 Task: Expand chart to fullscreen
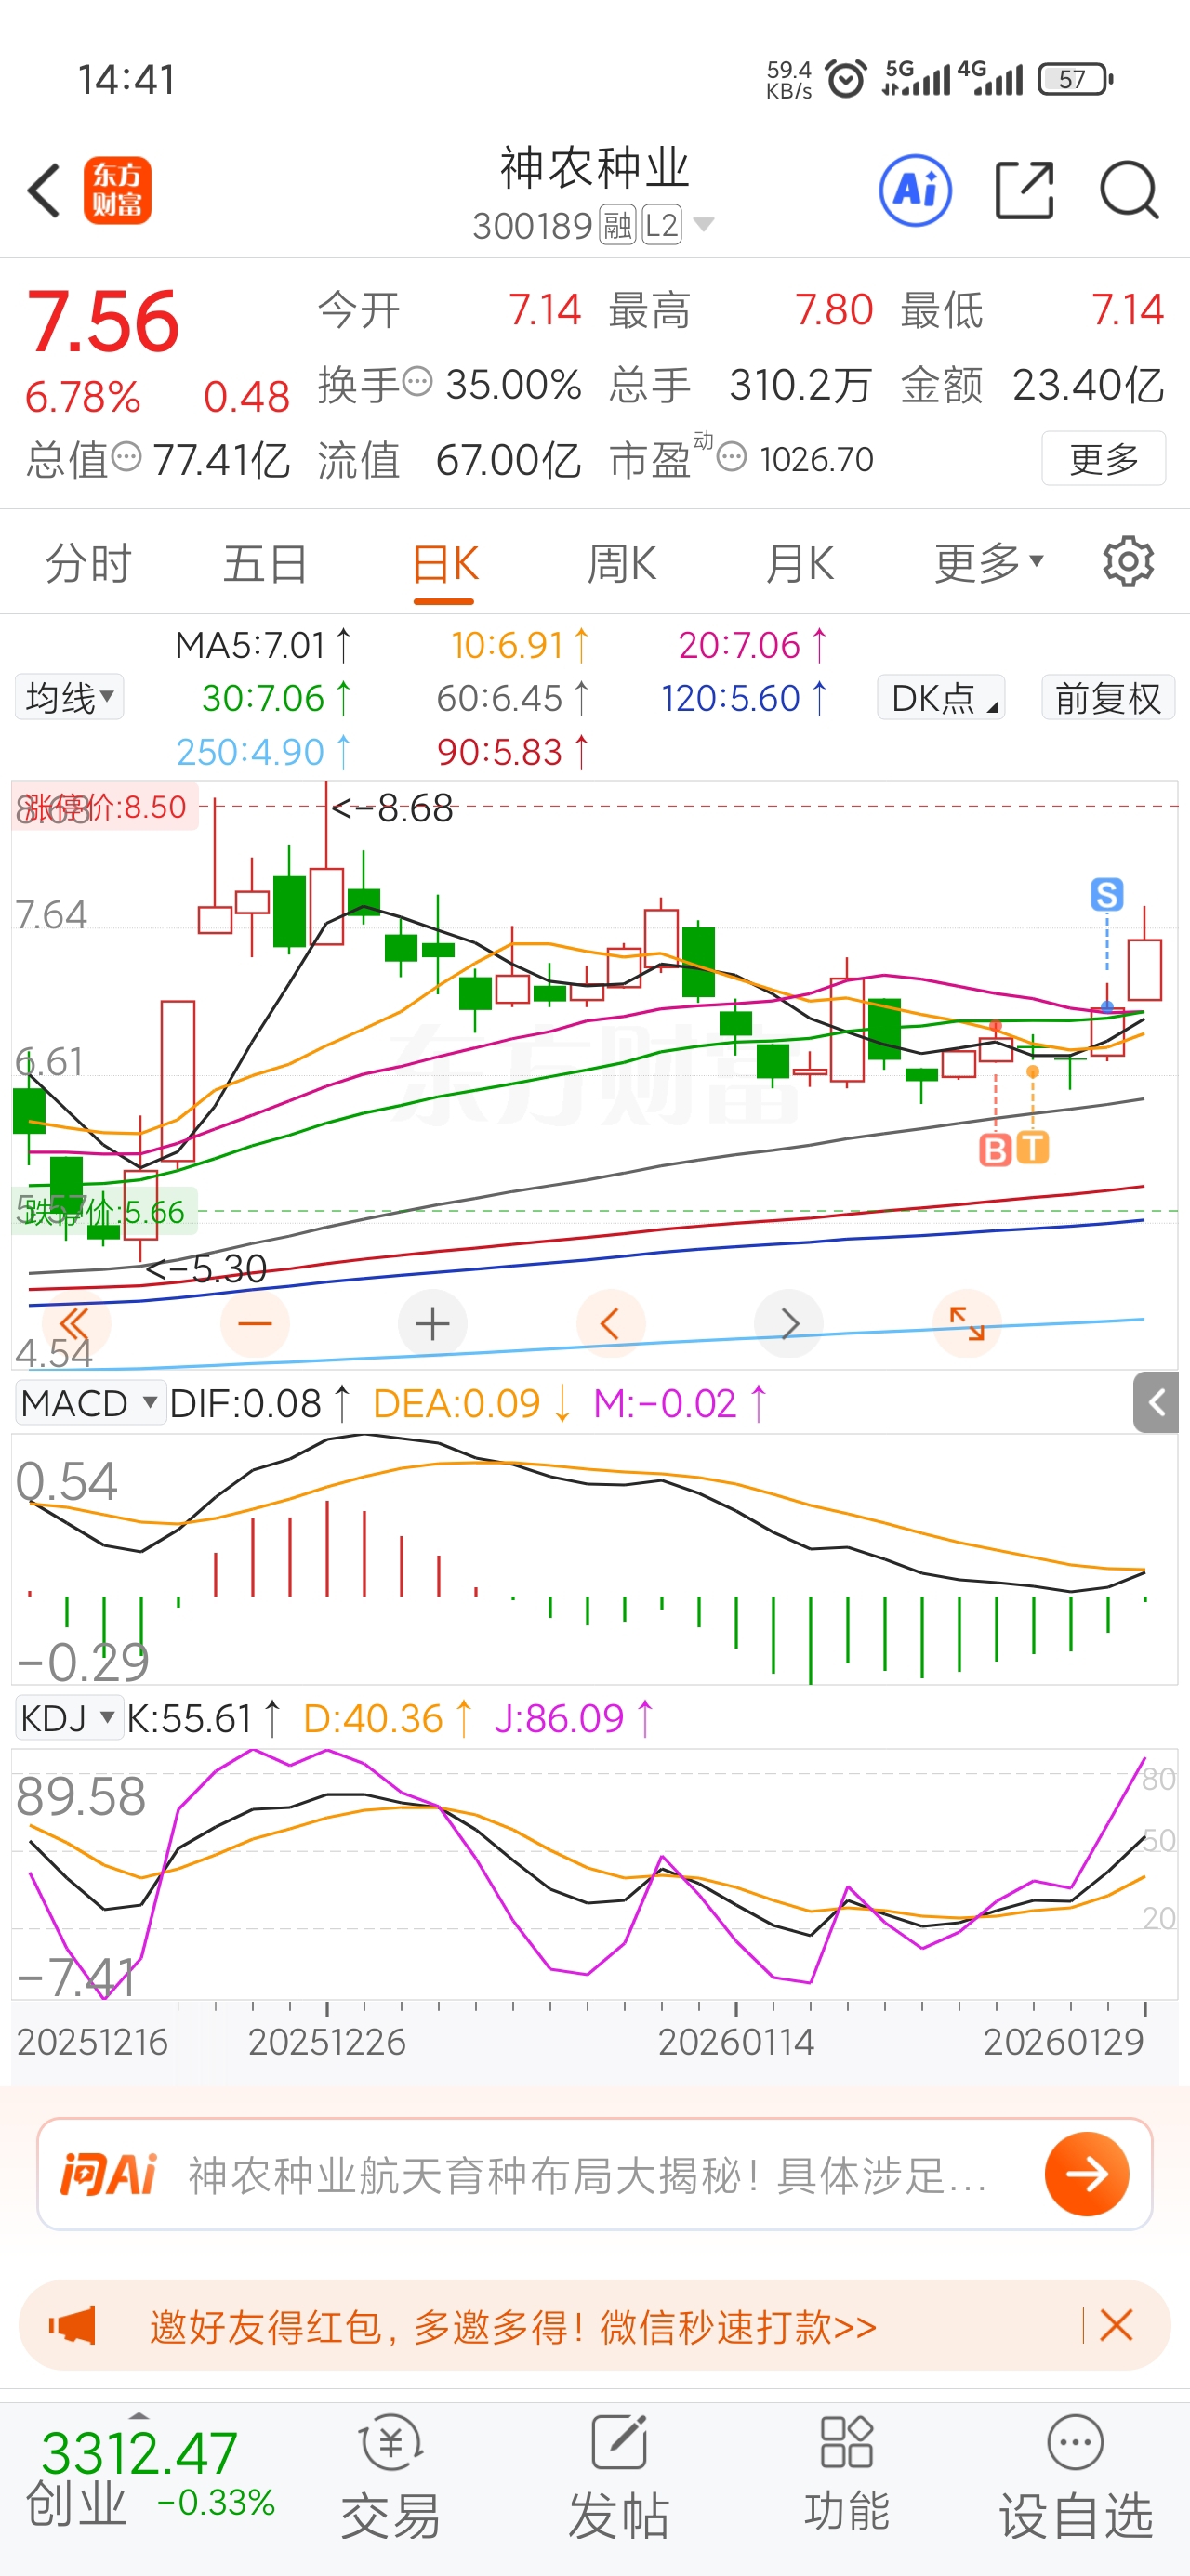pos(967,1324)
